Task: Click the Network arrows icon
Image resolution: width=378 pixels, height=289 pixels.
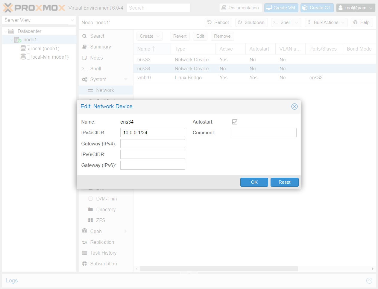Action: 90,90
